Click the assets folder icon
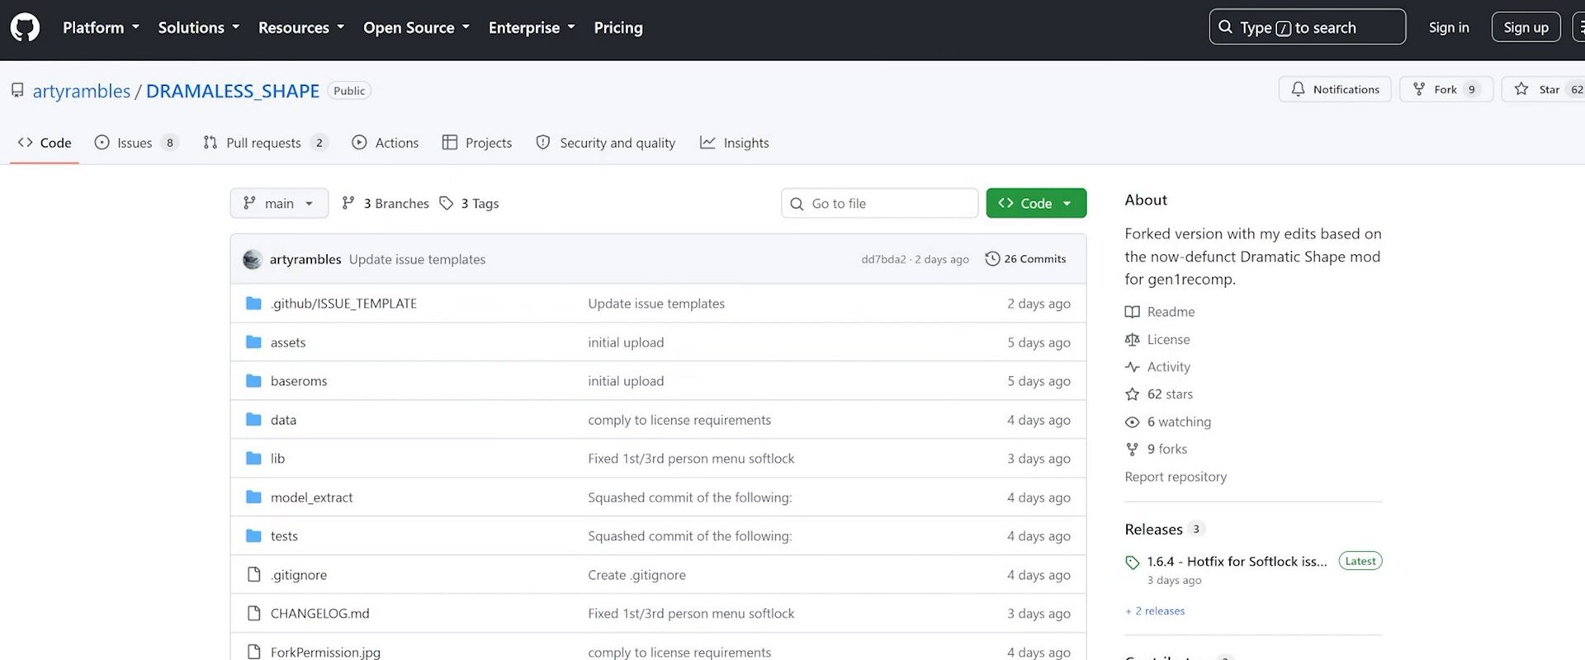Viewport: 1585px width, 660px height. pos(253,342)
